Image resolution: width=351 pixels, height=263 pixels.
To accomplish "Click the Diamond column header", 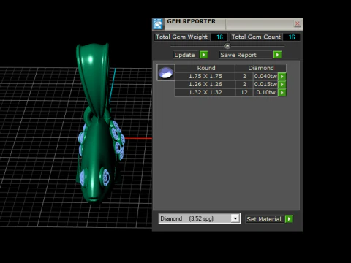I will coord(261,68).
